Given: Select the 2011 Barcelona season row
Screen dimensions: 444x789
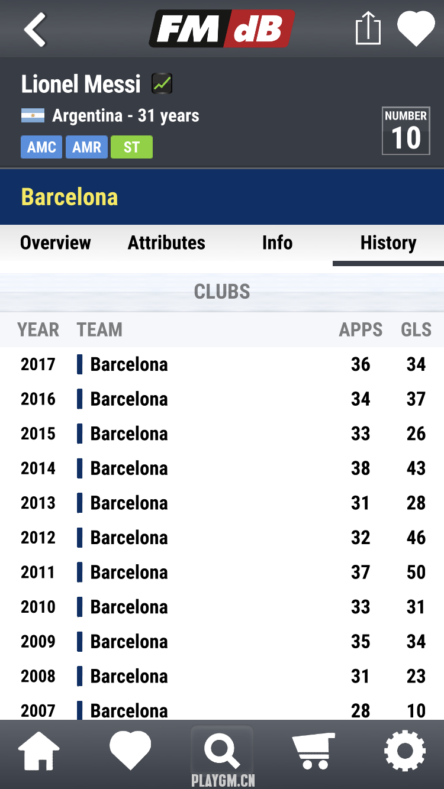Looking at the screenshot, I should point(222,572).
